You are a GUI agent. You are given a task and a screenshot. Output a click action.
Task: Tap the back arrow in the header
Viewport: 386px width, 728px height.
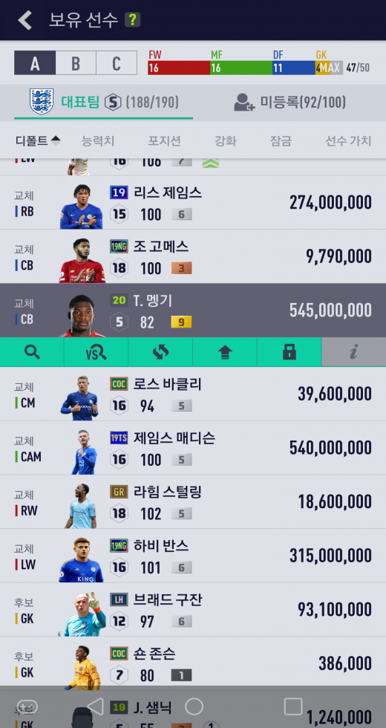25,20
